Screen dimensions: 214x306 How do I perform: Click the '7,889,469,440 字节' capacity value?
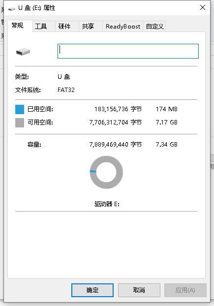pyautogui.click(x=116, y=145)
